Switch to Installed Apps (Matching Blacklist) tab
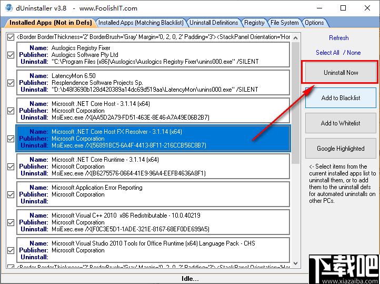The width and height of the screenshot is (380, 284). tap(141, 23)
